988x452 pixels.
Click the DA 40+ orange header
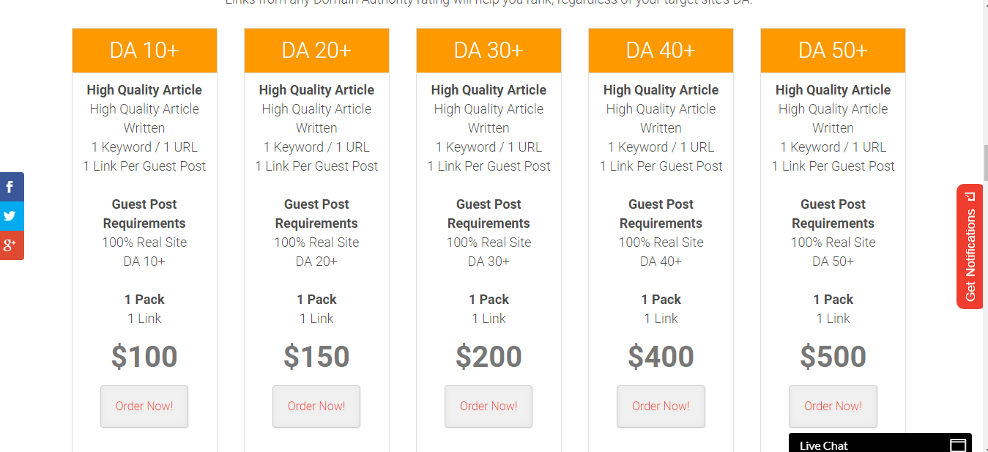[x=661, y=51]
